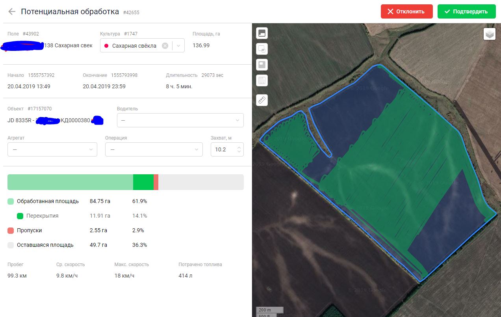Click the Захват value input field

click(223, 150)
